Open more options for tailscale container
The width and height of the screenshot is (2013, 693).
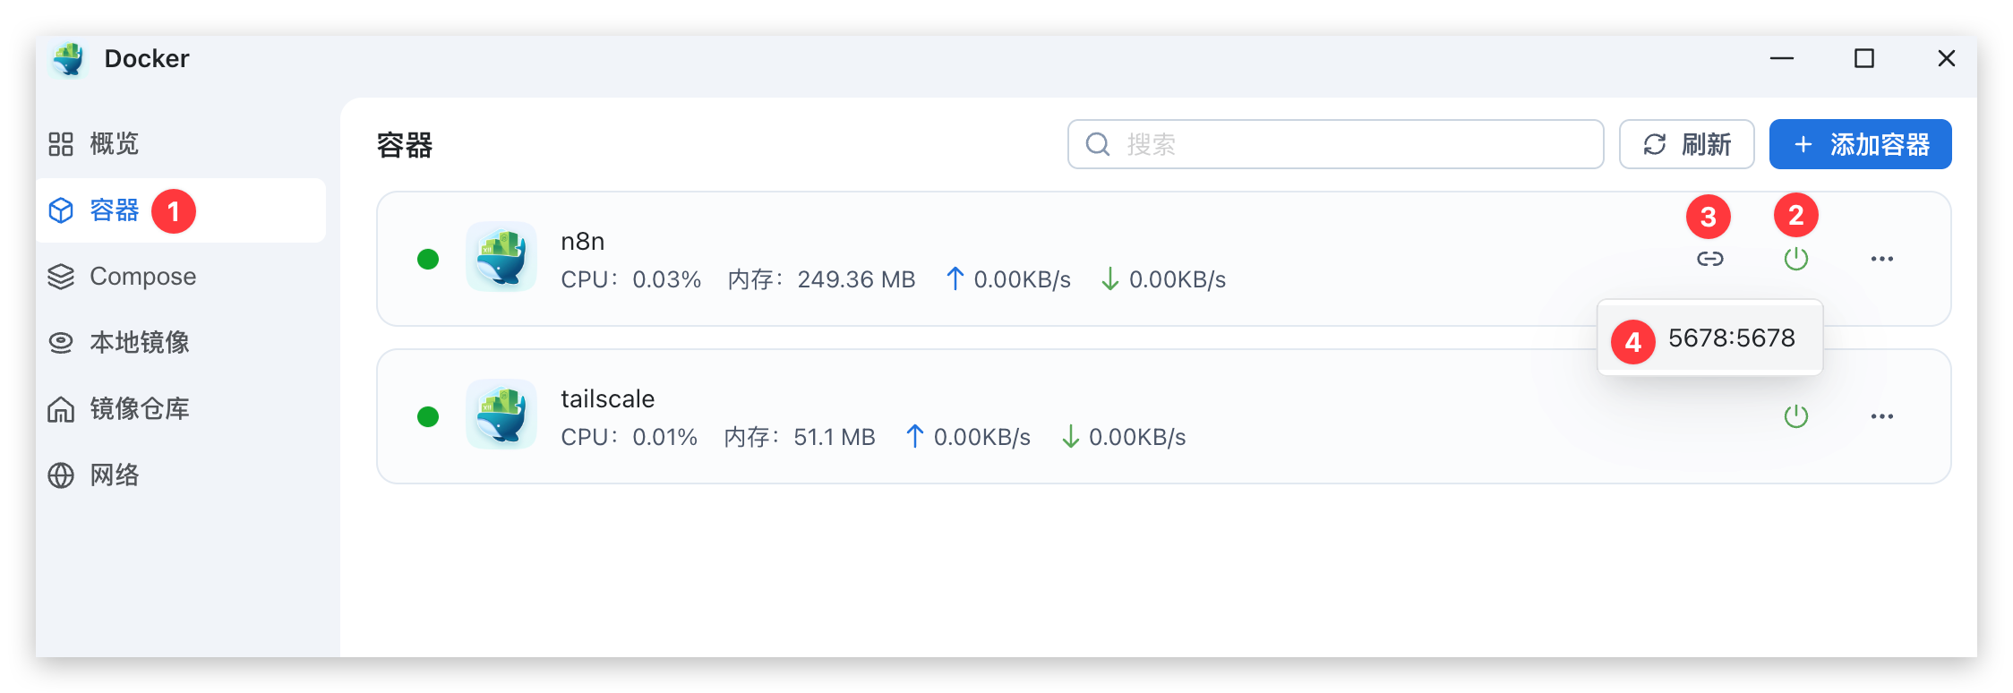[1881, 416]
